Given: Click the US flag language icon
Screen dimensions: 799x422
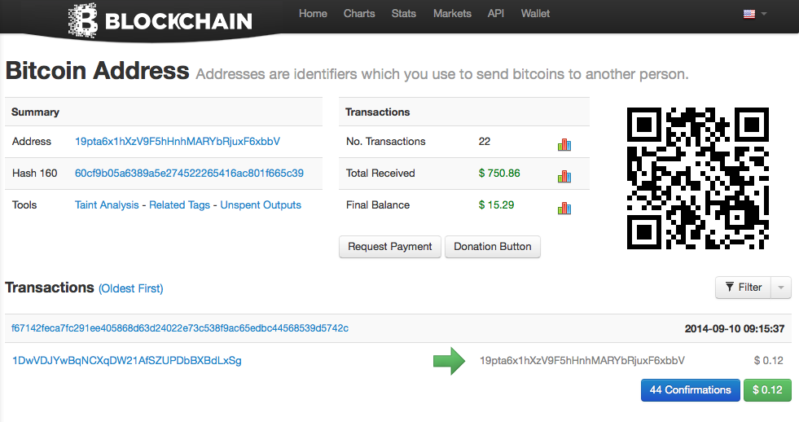Looking at the screenshot, I should tap(749, 15).
